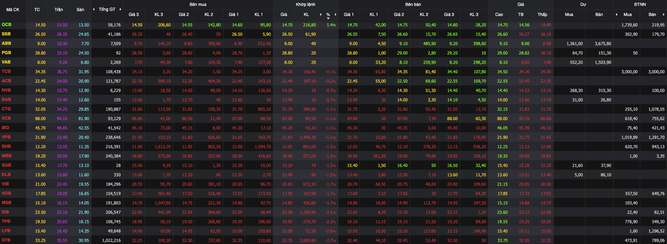Screen dimensions: 667x244
Task: Click the Khớp lệnh KL column header
Action: pos(306,15)
